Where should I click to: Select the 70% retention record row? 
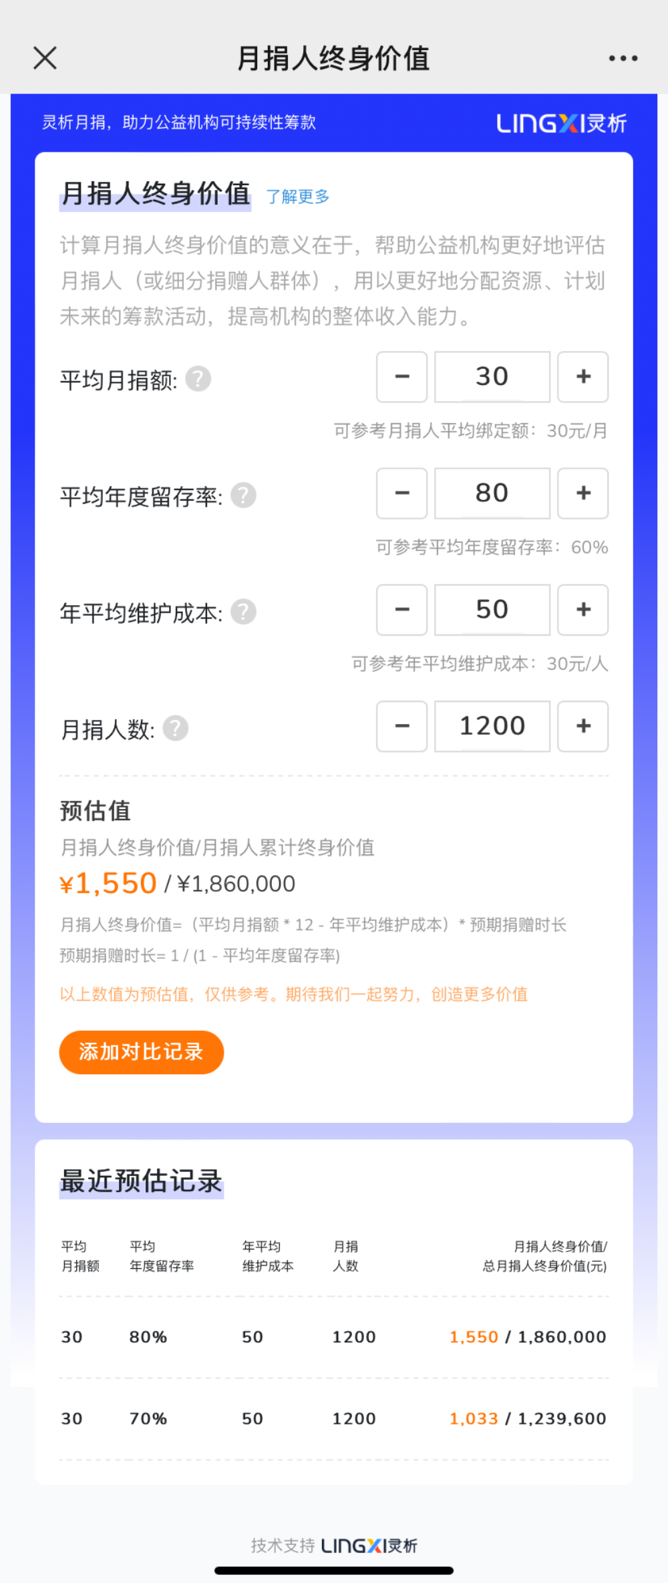334,1419
